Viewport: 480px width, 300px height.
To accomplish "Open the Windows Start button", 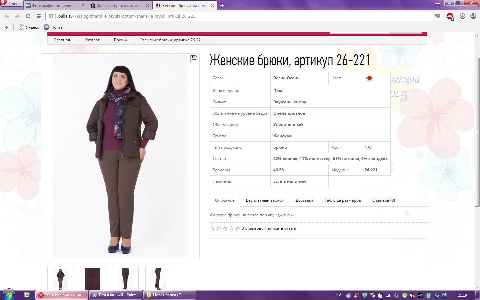I will pos(9,295).
